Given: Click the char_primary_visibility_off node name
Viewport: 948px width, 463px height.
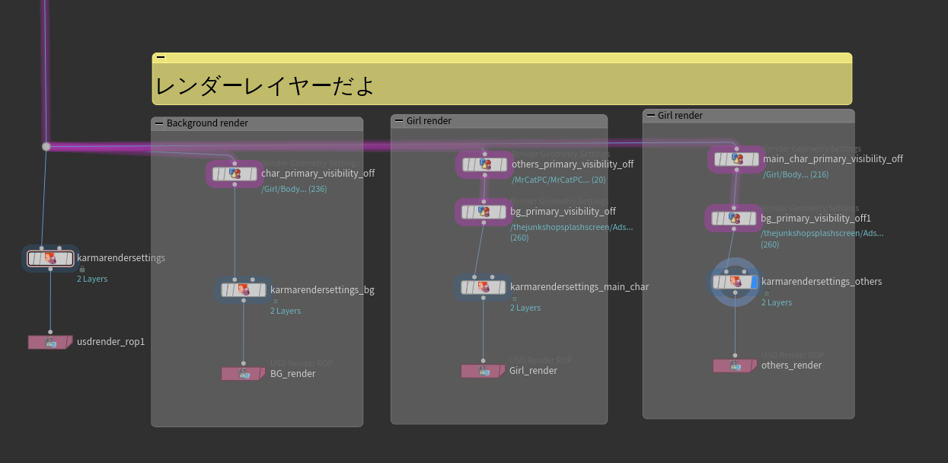Looking at the screenshot, I should point(318,174).
